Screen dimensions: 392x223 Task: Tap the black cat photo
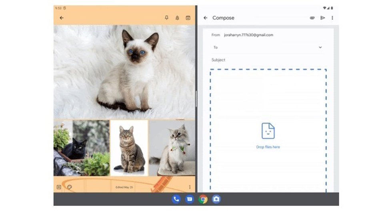pos(82,148)
